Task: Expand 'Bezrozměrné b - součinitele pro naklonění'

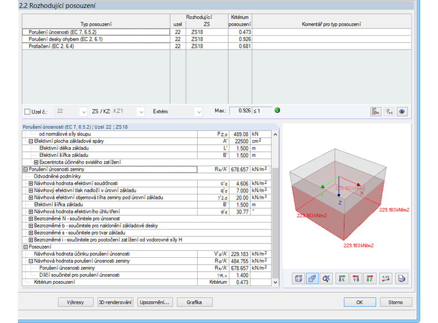Action: click(x=31, y=226)
